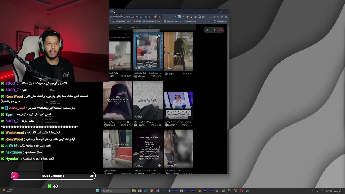The width and height of the screenshot is (345, 194).
Task: Open a new tab with the plus button
Action: click(x=112, y=11)
